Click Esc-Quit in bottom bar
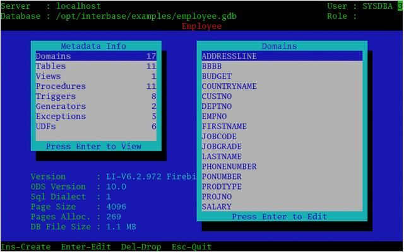This screenshot has width=404, height=252. point(191,247)
